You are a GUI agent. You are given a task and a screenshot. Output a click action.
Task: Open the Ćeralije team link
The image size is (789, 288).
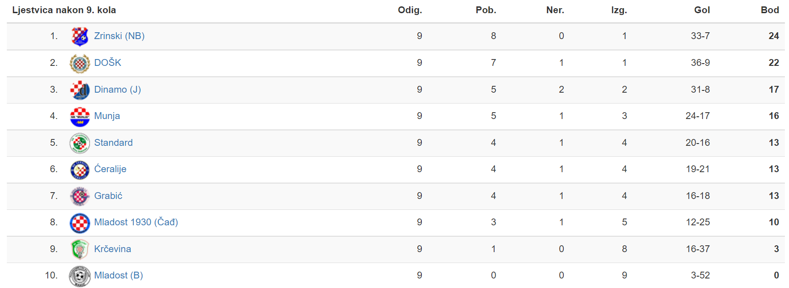[110, 169]
